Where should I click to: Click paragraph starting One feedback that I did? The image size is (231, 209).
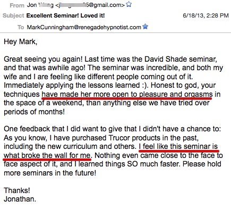(113, 151)
